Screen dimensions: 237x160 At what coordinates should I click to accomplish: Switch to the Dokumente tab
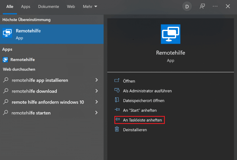pyautogui.click(x=49, y=7)
